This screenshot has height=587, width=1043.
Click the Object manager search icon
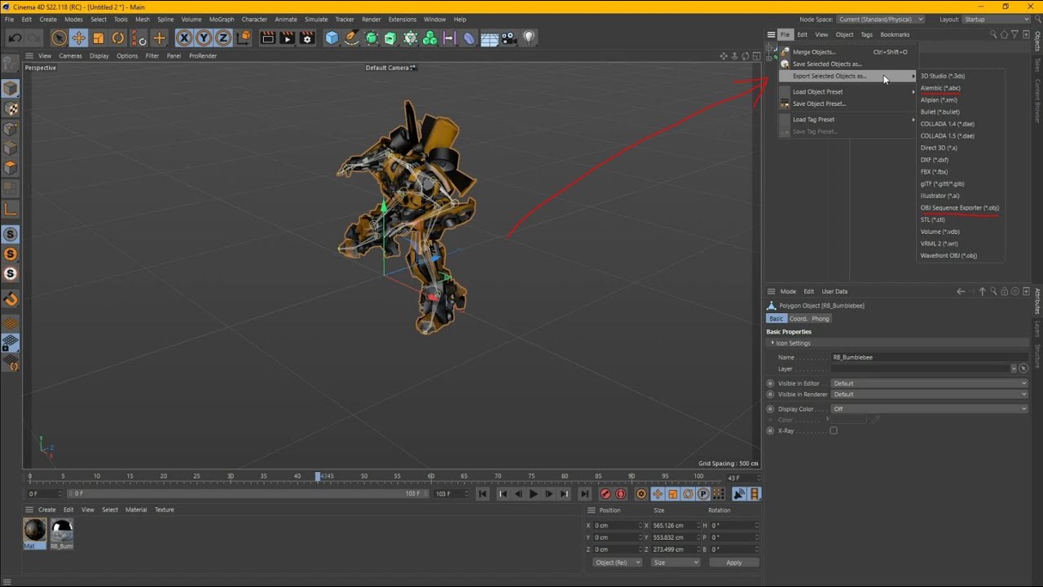pyautogui.click(x=993, y=34)
